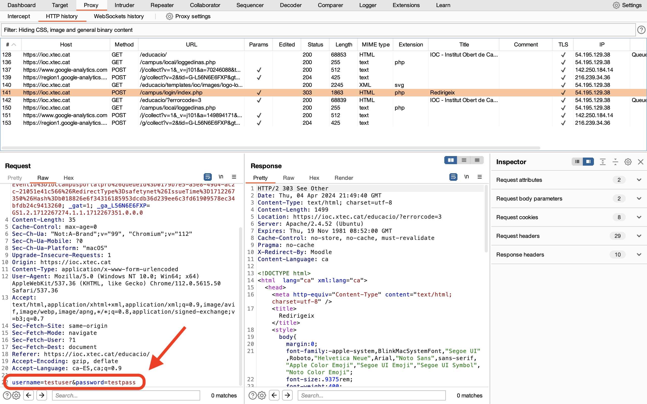The width and height of the screenshot is (647, 404).
Task: Open Response search settings gear
Action: tap(262, 395)
